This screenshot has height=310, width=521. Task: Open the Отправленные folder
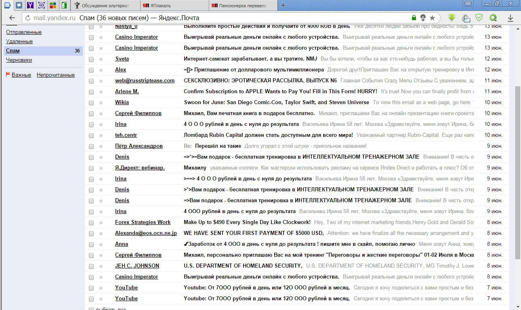(24, 32)
